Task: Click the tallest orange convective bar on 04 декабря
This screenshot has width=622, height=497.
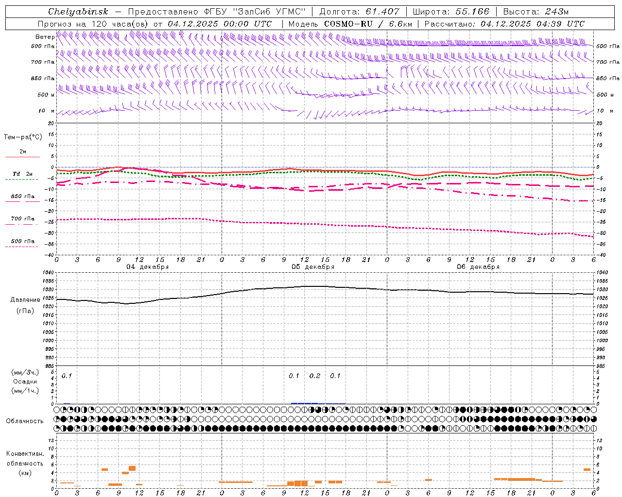Action: tap(132, 468)
